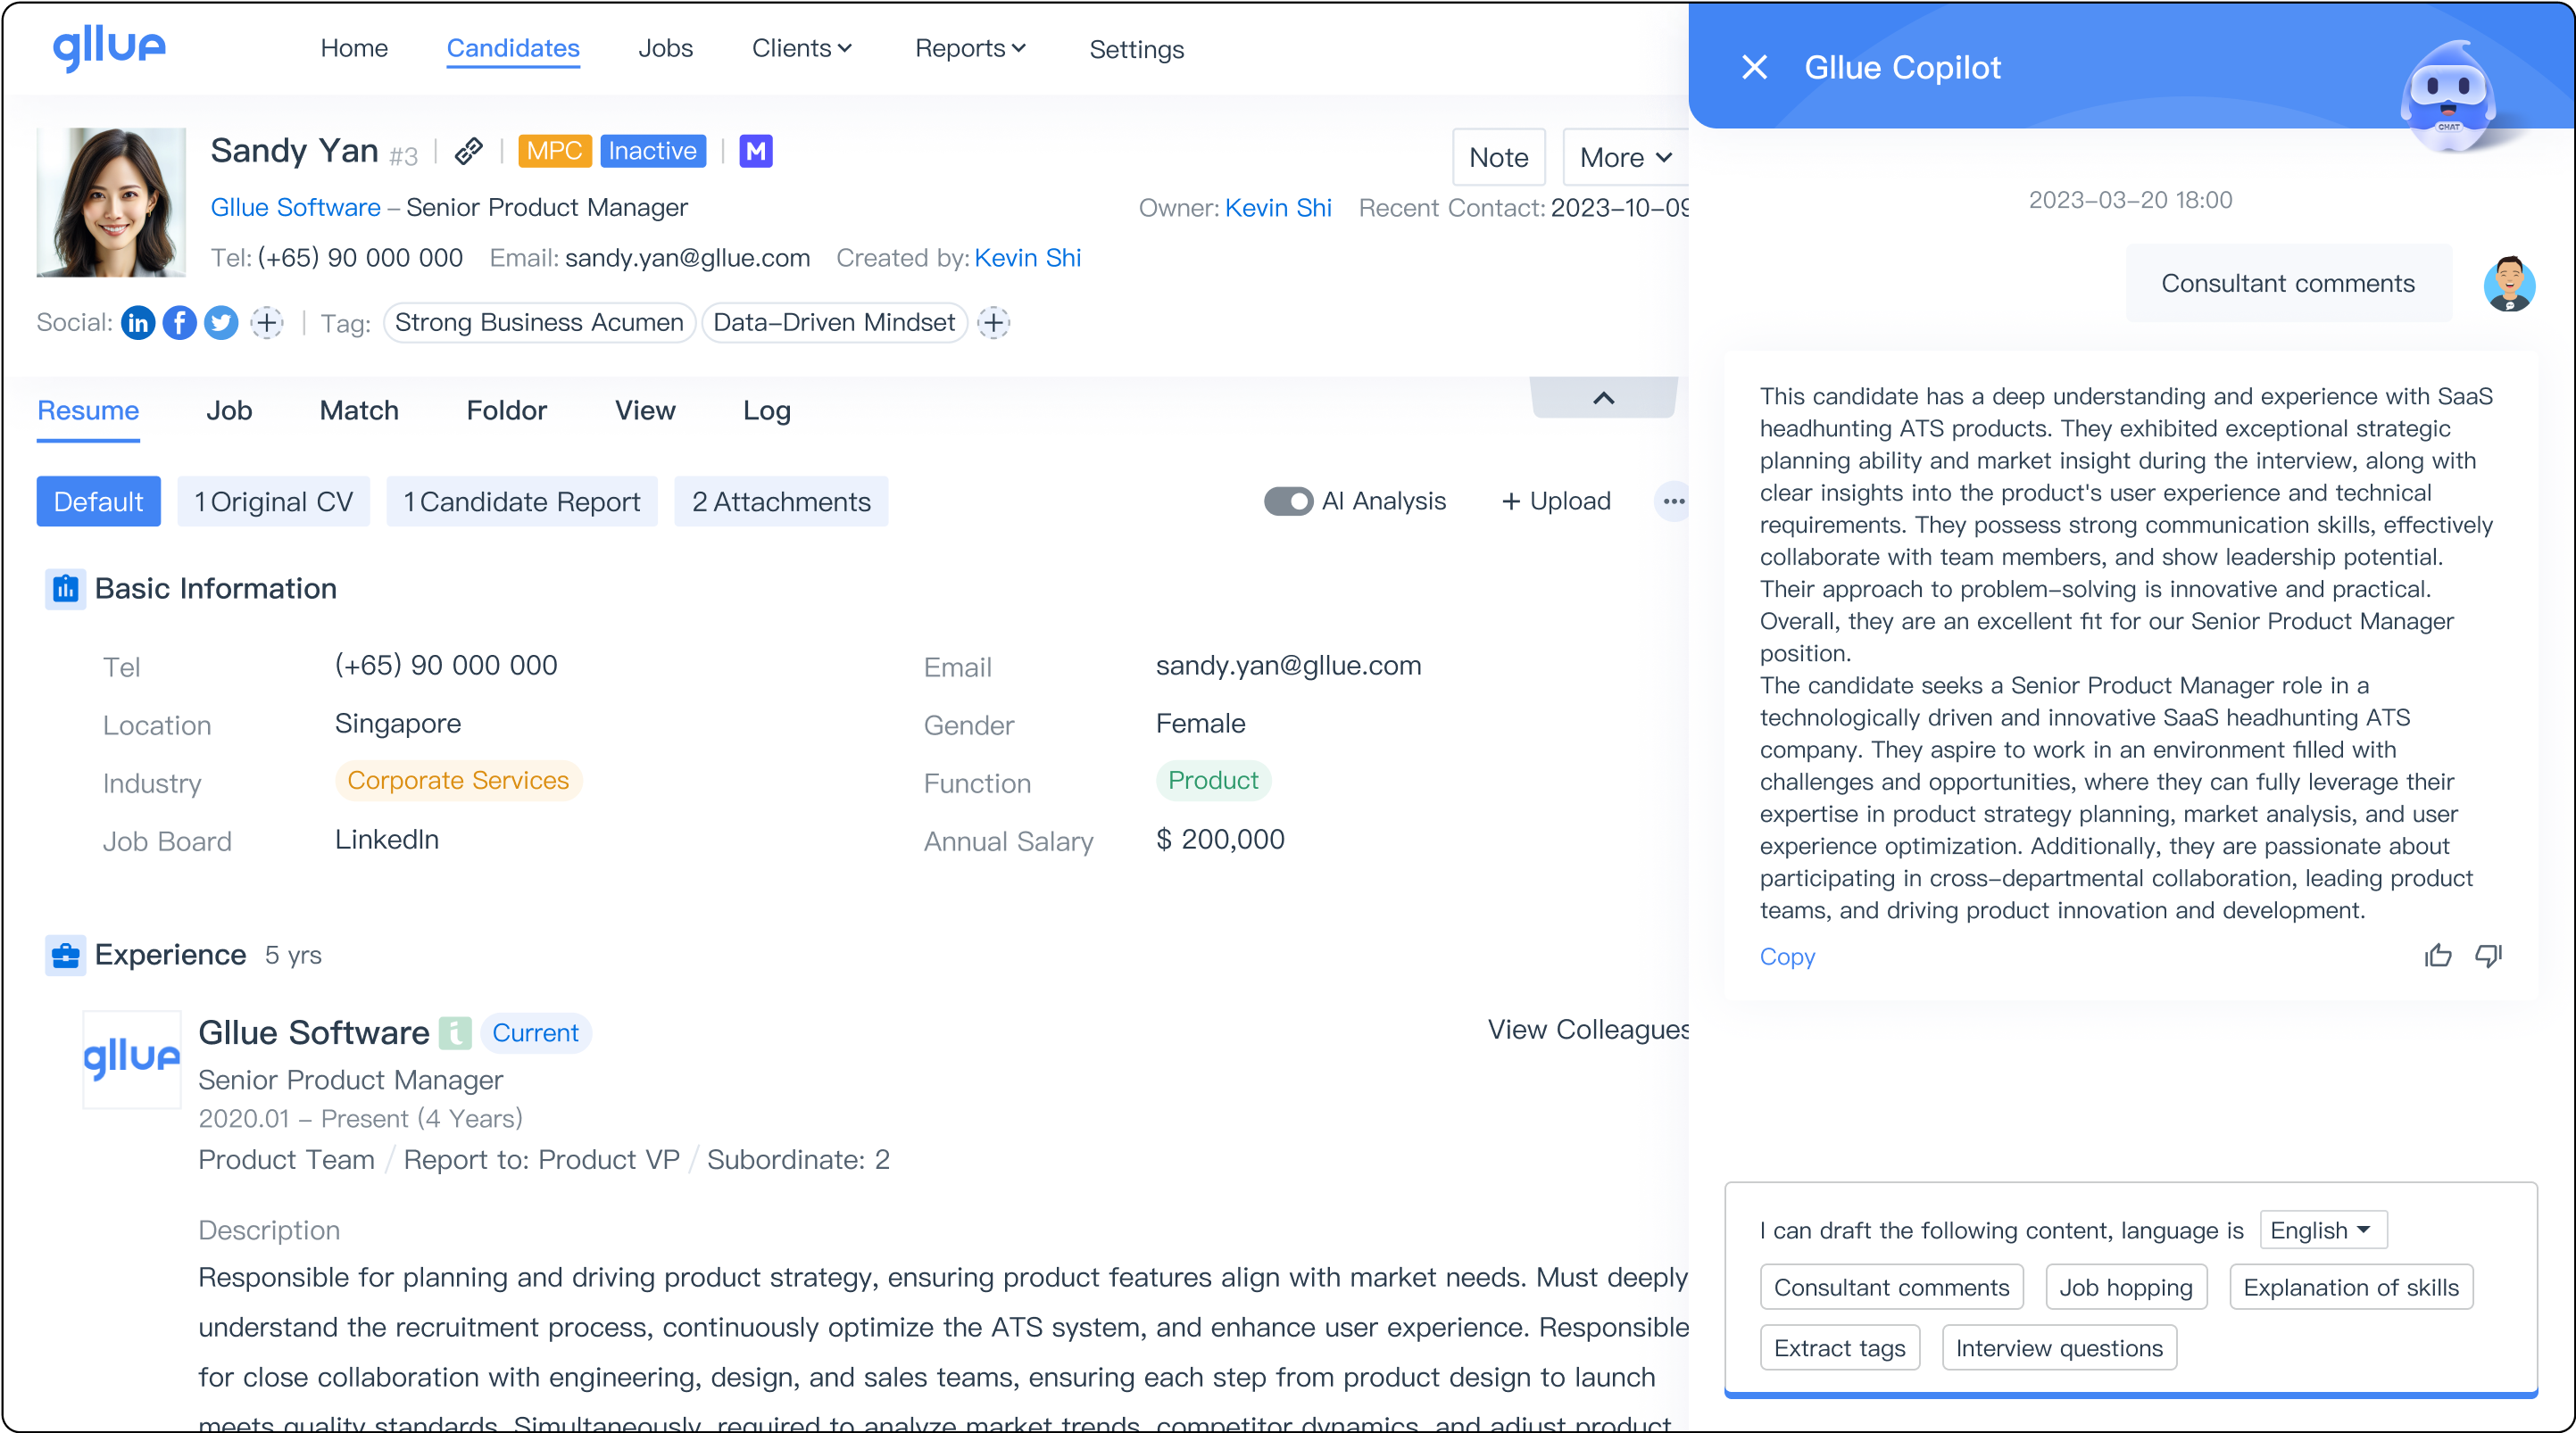
Task: Click the user avatar in Copilot chat
Action: coord(2509,284)
